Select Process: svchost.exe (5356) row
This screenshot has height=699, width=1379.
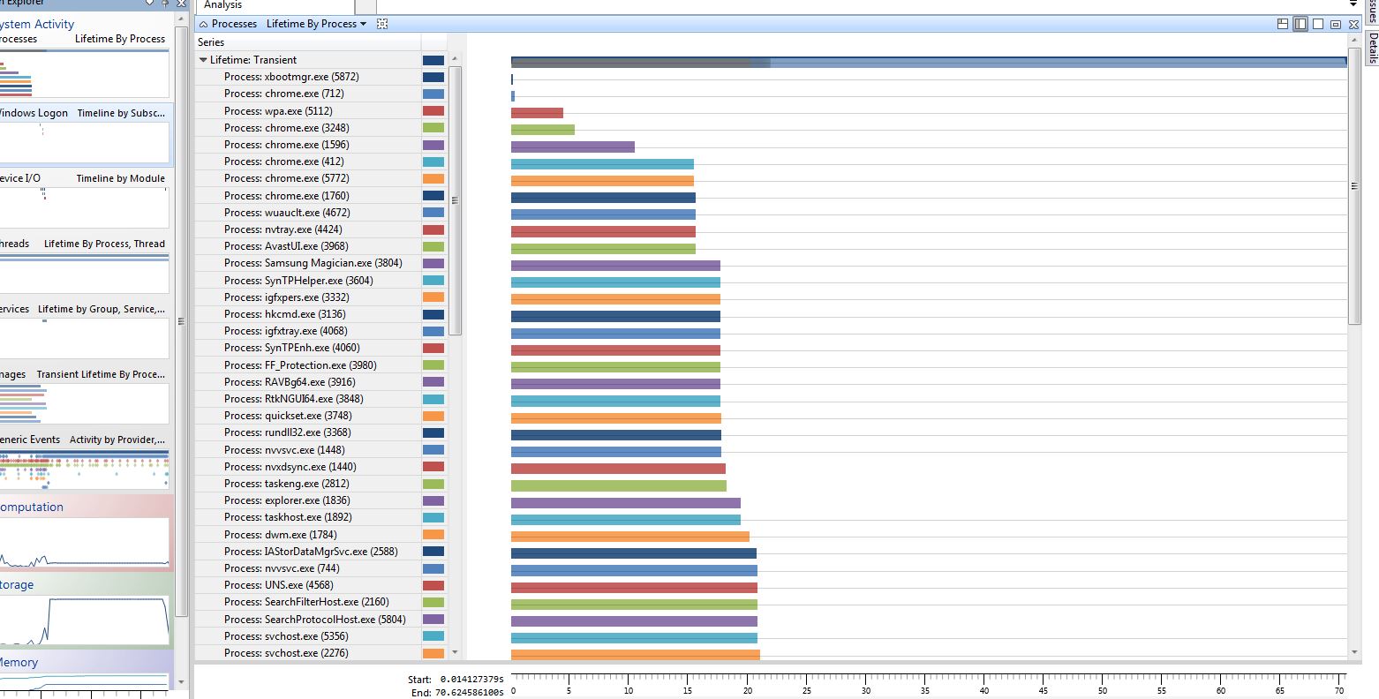[308, 636]
